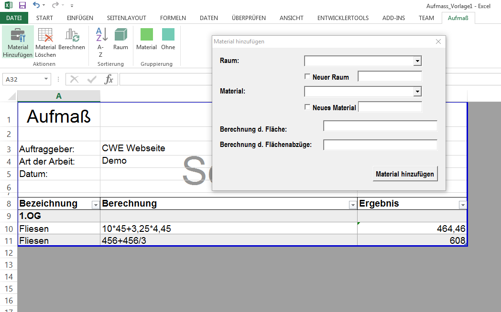Run the Berechnen ribbon command
Screen dimensions: 501x312
click(x=72, y=36)
